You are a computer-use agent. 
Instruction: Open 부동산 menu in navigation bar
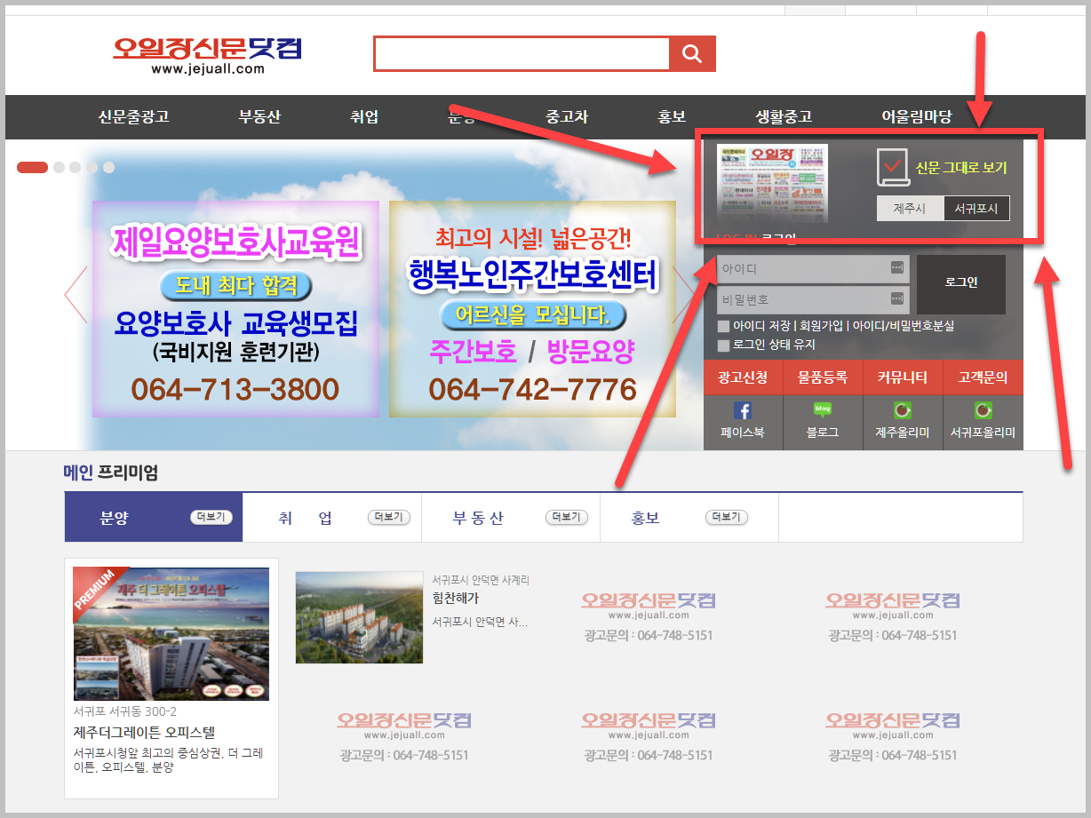[259, 117]
